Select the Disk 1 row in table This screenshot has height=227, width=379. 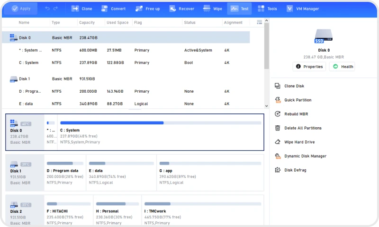coord(126,79)
